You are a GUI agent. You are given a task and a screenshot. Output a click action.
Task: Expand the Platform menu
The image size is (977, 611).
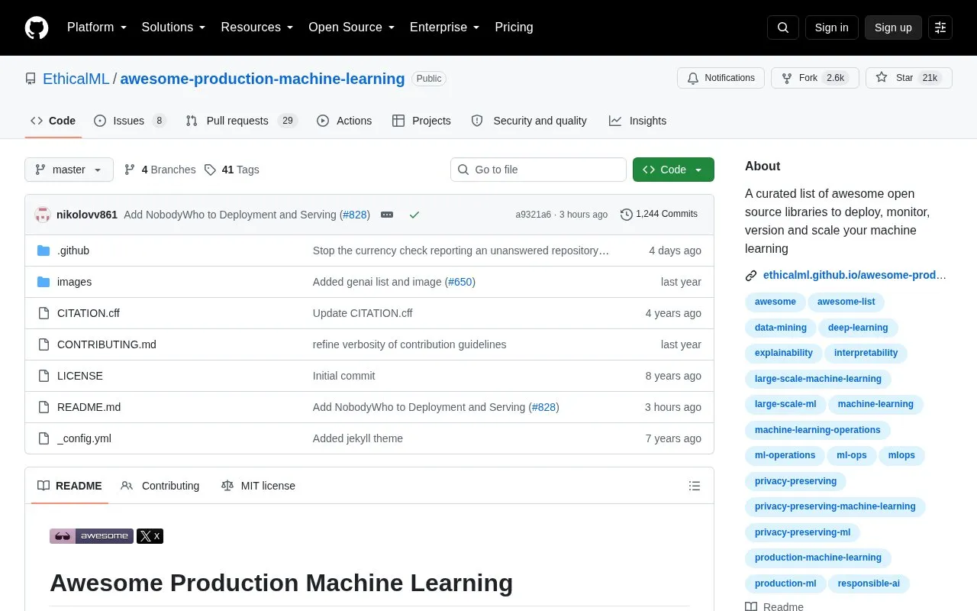pos(95,27)
